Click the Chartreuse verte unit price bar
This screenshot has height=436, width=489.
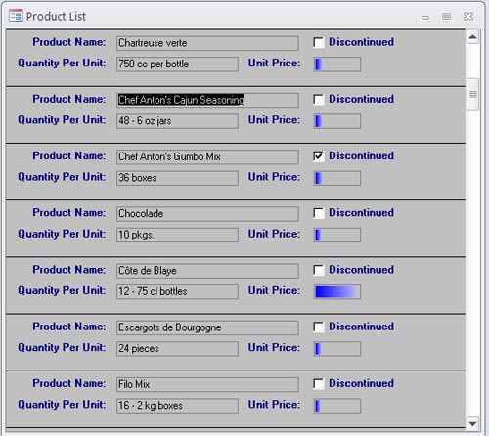pyautogui.click(x=337, y=65)
